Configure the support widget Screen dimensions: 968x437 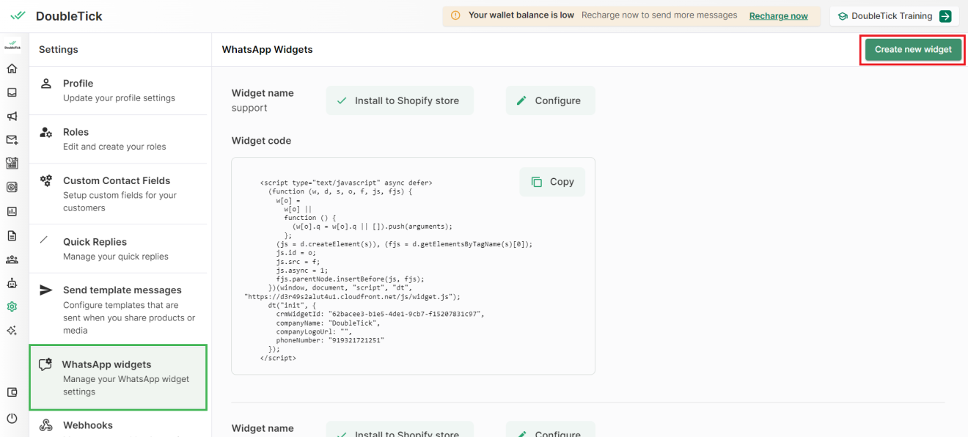click(550, 100)
